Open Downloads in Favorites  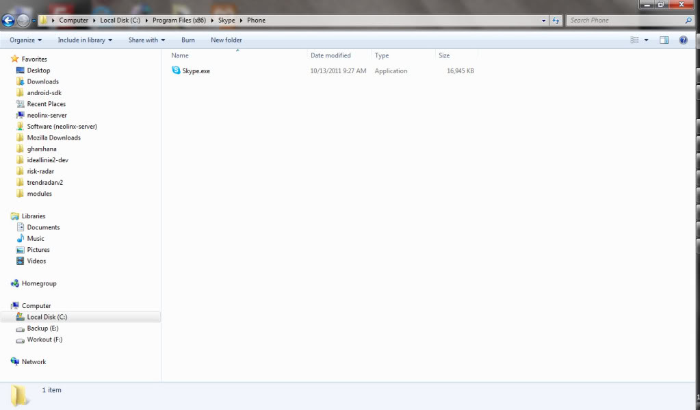pyautogui.click(x=43, y=81)
